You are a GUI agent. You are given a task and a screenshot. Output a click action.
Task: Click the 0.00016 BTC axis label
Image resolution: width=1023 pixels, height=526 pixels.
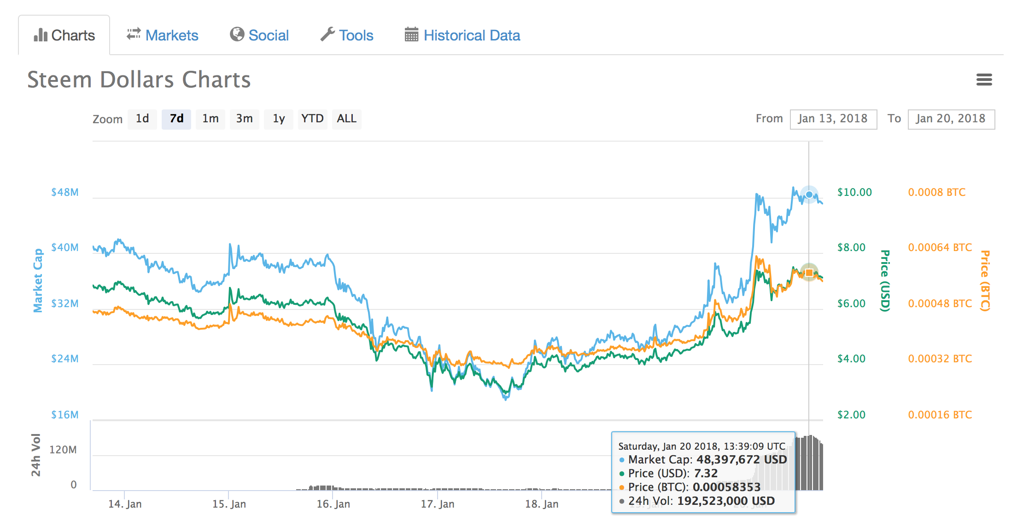(x=940, y=415)
